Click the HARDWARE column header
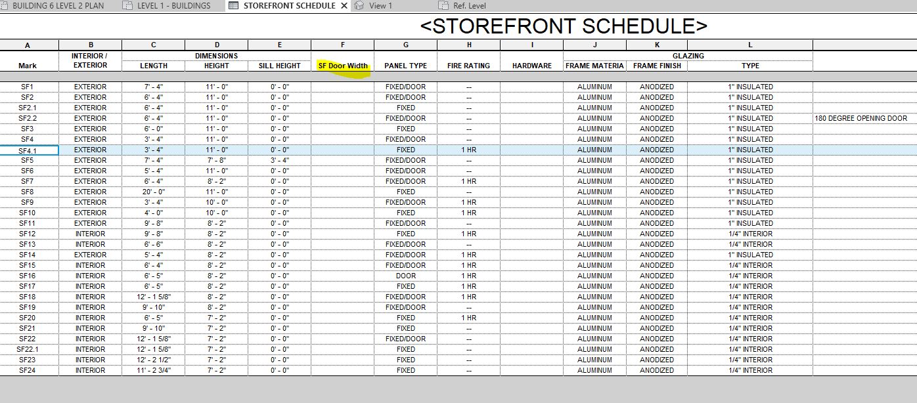Screen dimensions: 917x403 point(531,66)
